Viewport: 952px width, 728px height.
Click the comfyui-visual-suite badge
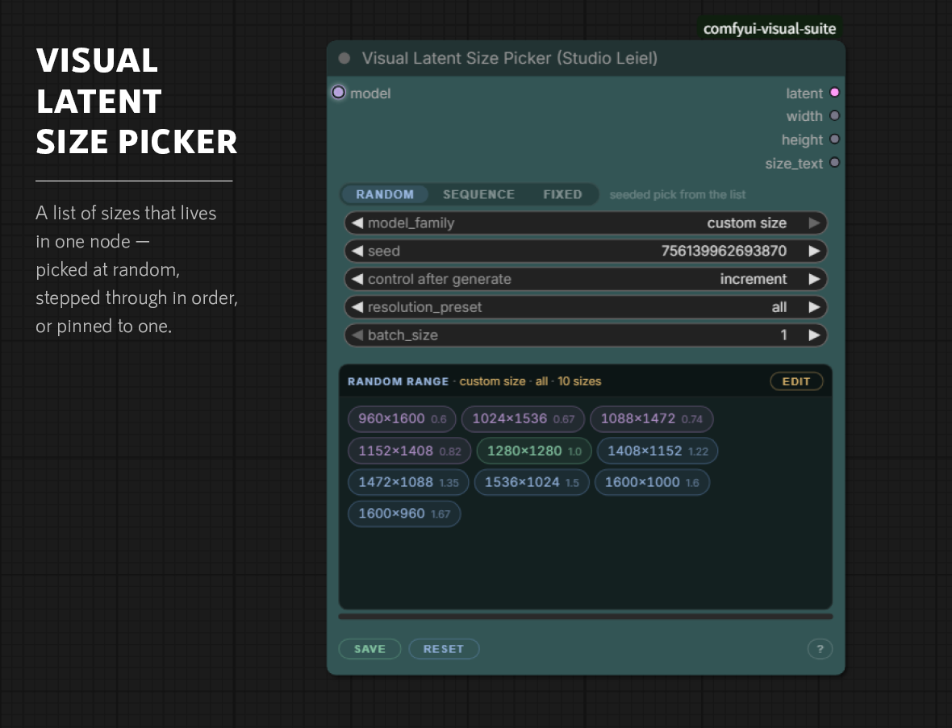[x=769, y=28]
